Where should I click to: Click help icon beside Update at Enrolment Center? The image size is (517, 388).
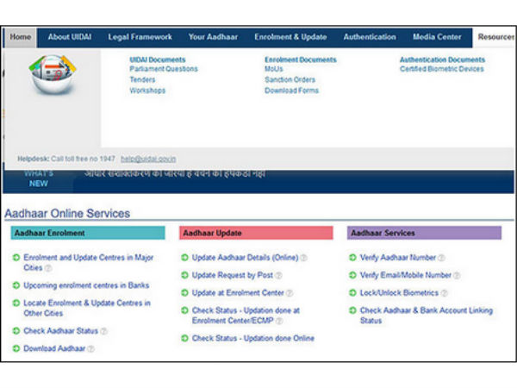(290, 293)
